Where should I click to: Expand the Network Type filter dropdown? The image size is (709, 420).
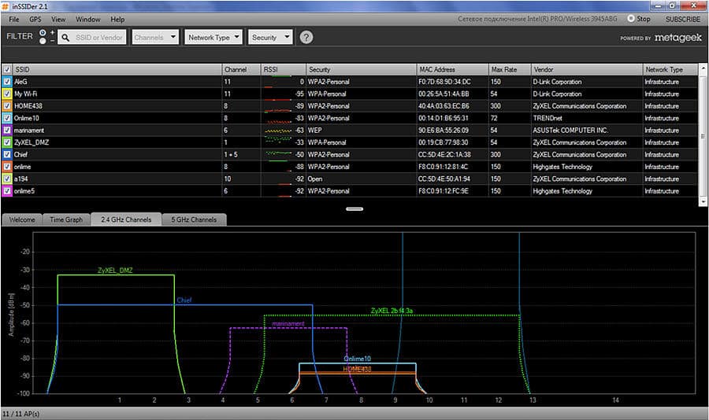coord(213,37)
